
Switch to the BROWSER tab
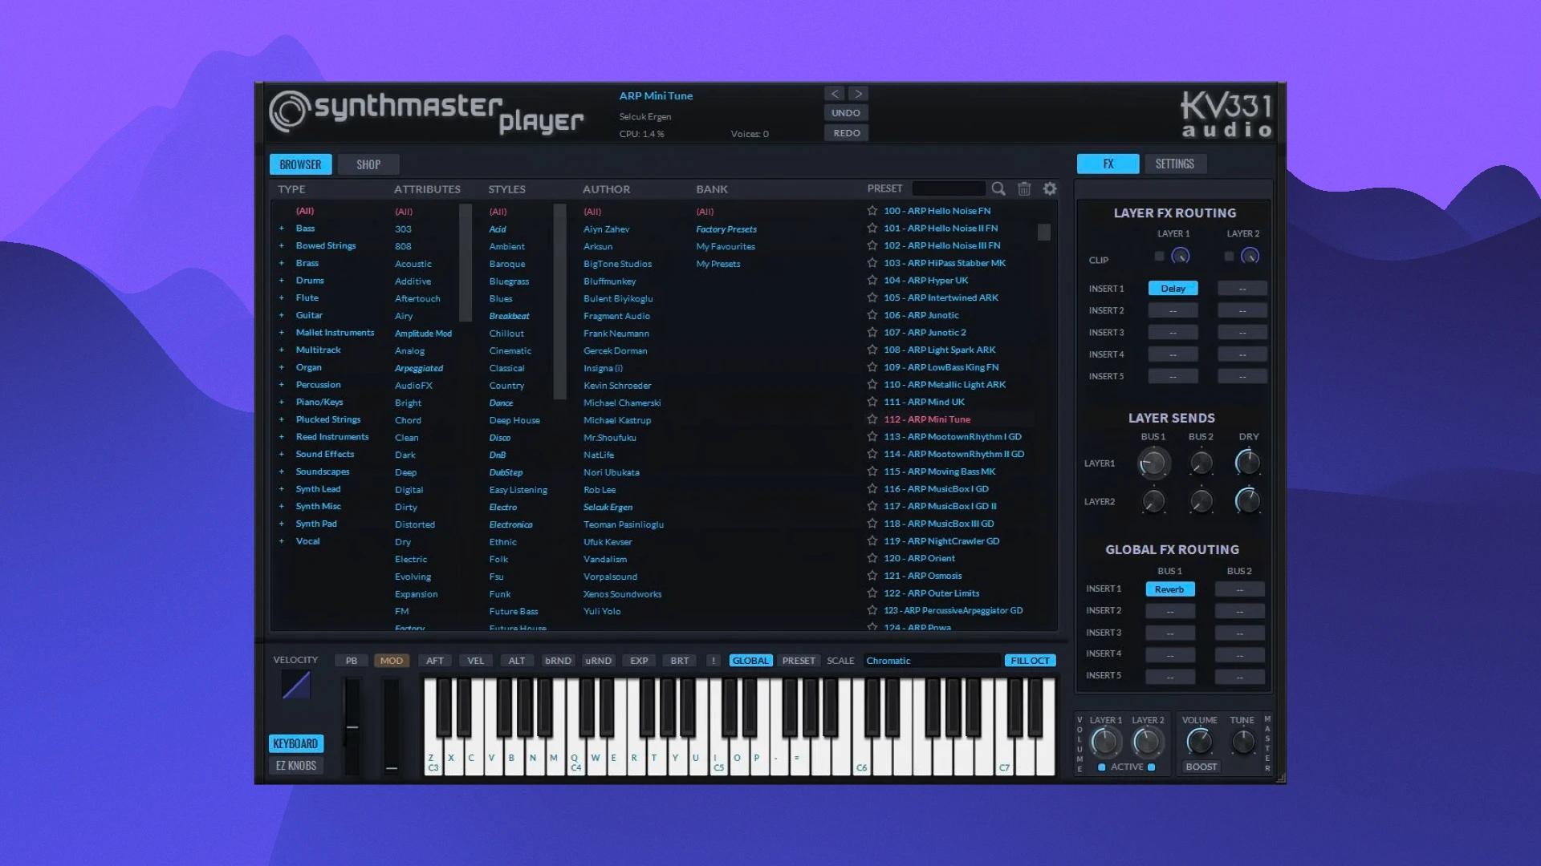(300, 164)
